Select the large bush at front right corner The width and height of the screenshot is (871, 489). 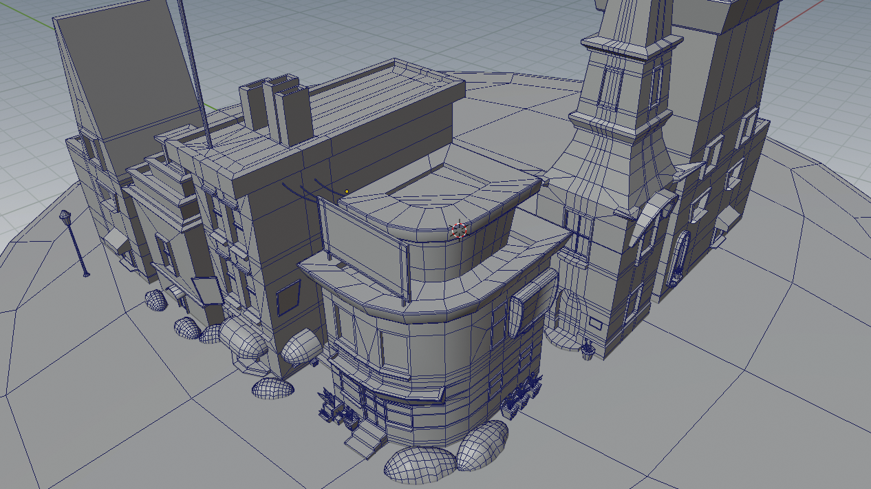pyautogui.click(x=482, y=445)
